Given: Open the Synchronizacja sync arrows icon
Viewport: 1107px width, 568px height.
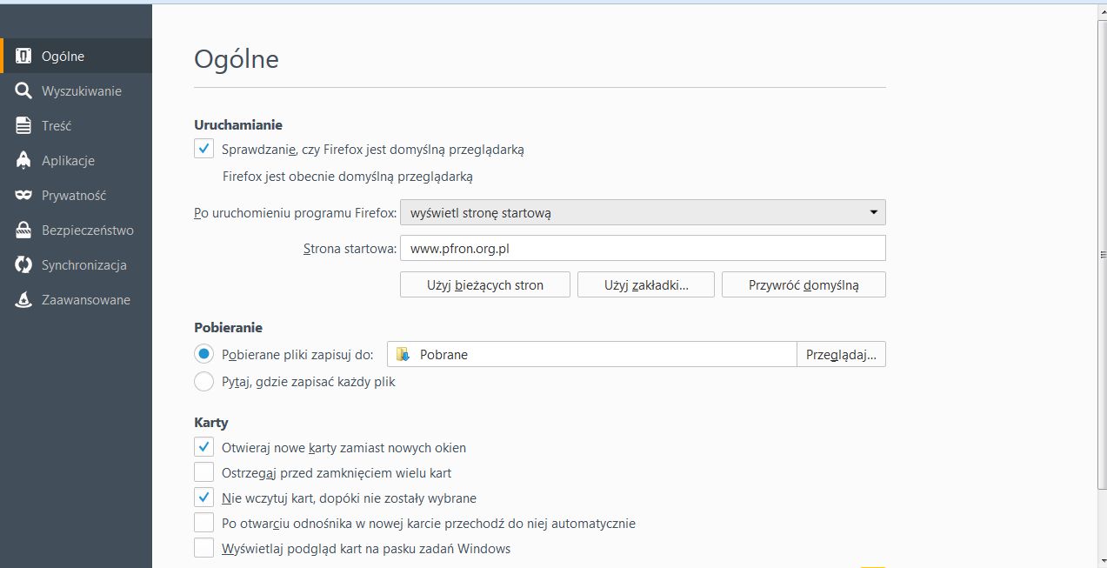Looking at the screenshot, I should pos(23,265).
